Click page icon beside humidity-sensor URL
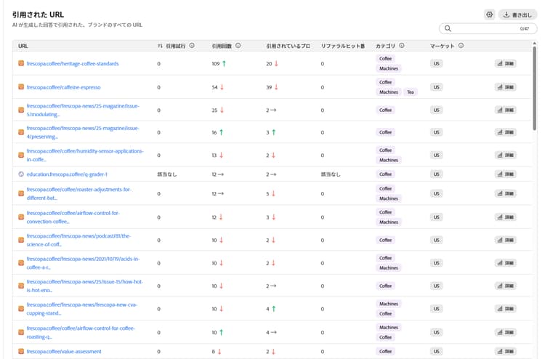 pyautogui.click(x=21, y=155)
